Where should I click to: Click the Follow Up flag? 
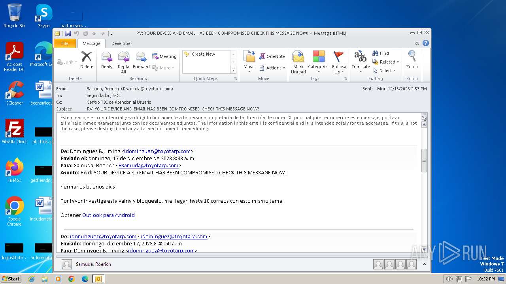[x=339, y=62]
